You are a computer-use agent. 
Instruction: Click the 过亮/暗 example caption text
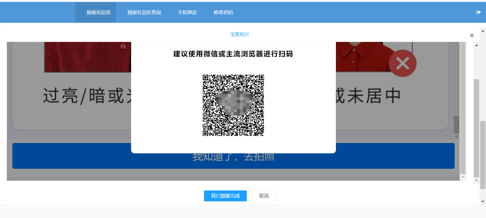click(86, 96)
